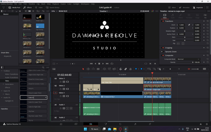211x132 pixels.
Task: Link Zoom X and Y chain icon
Action: (189, 25)
